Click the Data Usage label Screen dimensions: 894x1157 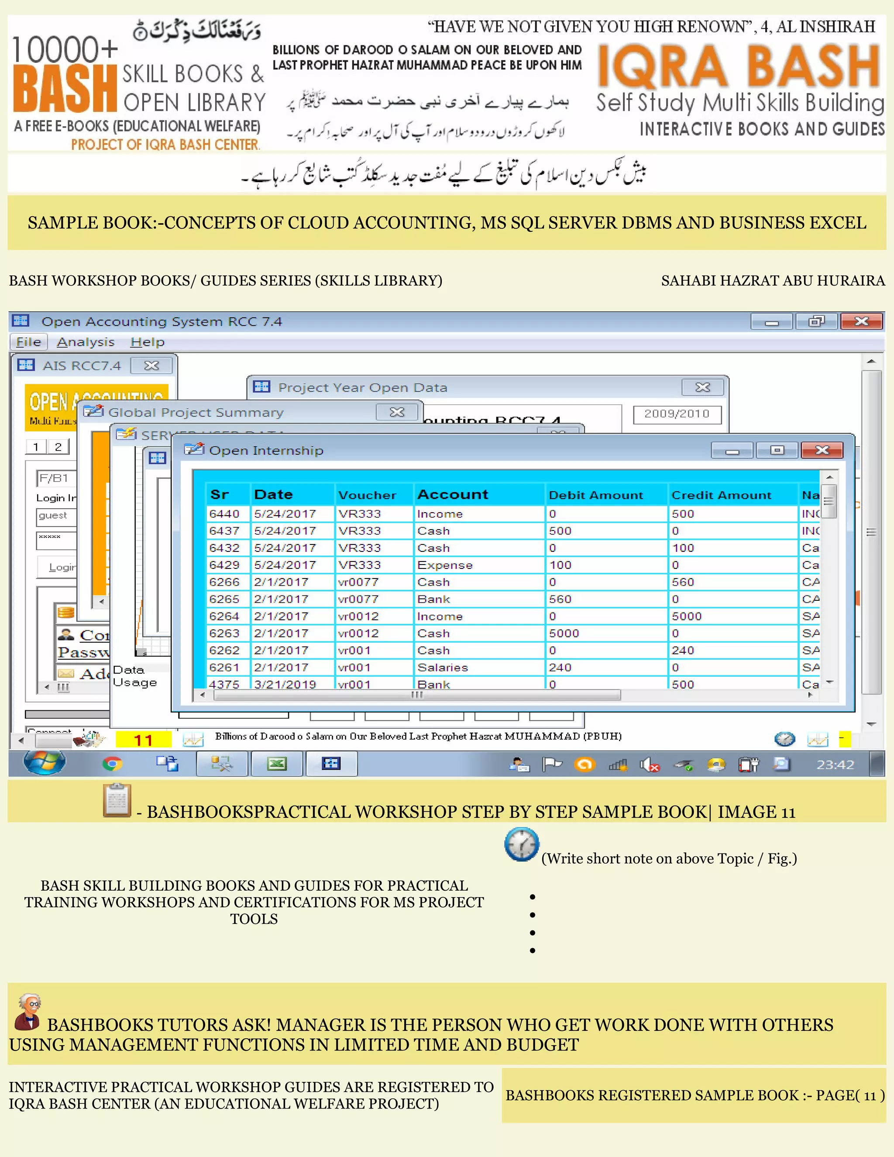pos(135,676)
